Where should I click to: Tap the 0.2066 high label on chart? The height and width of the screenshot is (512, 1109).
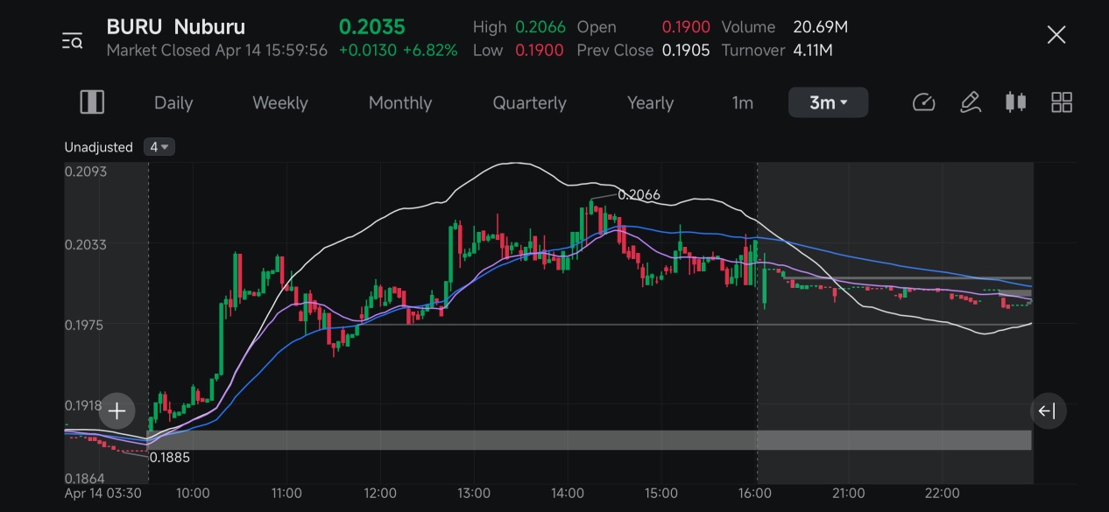point(639,194)
